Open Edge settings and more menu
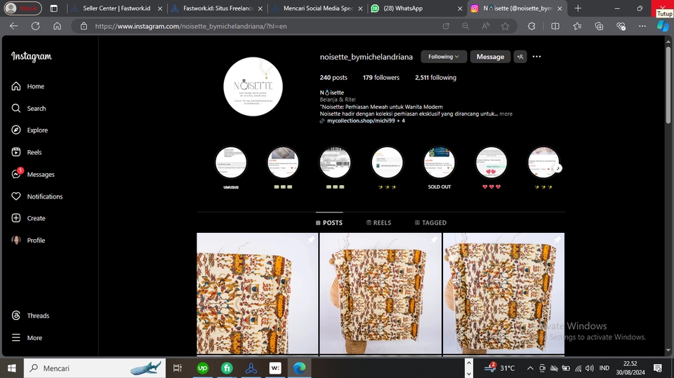The image size is (674, 378). pos(642,26)
